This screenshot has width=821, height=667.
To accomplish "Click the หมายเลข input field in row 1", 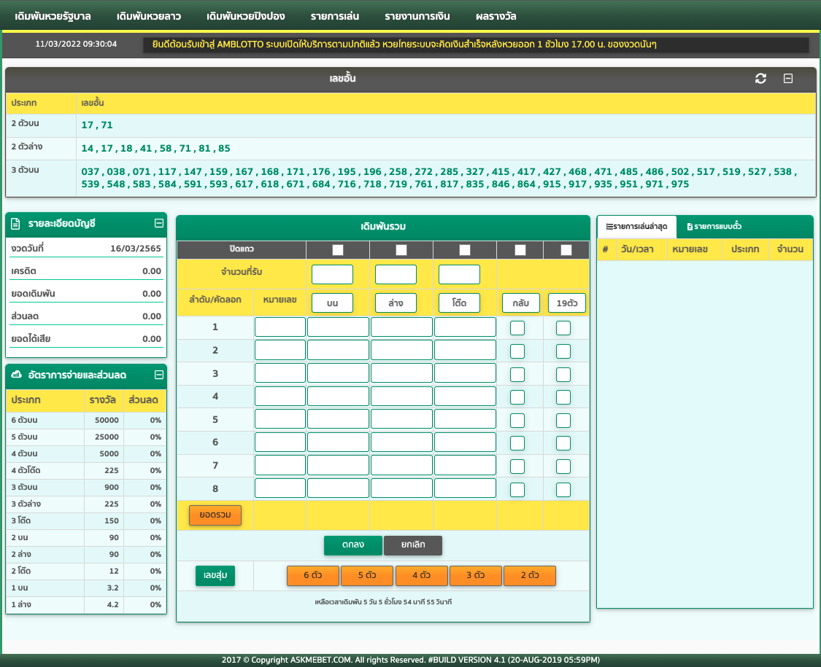I will click(280, 327).
